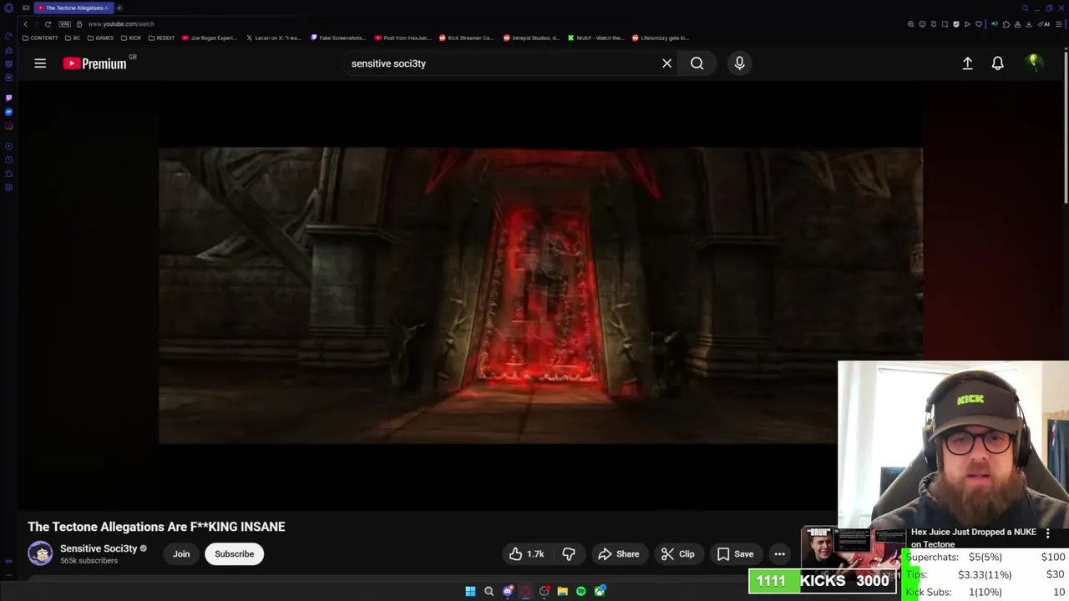Screen dimensions: 1069x601
Task: Open zoom magnifier in browser toolbar
Action: click(x=910, y=24)
